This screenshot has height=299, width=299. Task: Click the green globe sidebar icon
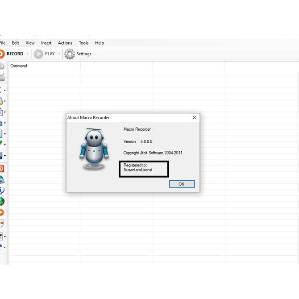(x=2, y=201)
